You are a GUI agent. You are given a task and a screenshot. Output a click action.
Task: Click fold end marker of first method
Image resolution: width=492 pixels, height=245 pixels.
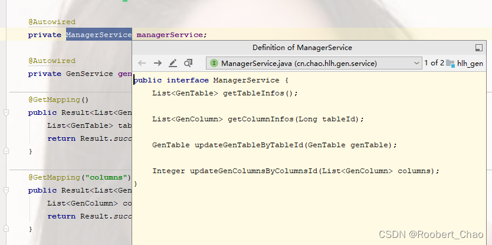[6, 151]
